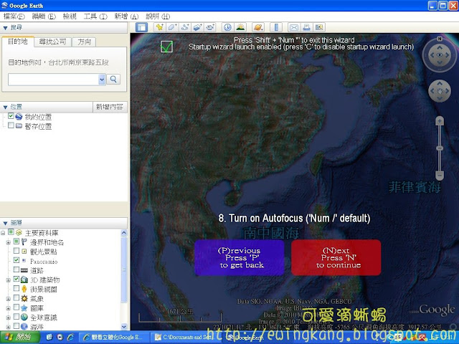Click the Add Placemark pushpin icon
The height and width of the screenshot is (344, 459).
tap(159, 27)
